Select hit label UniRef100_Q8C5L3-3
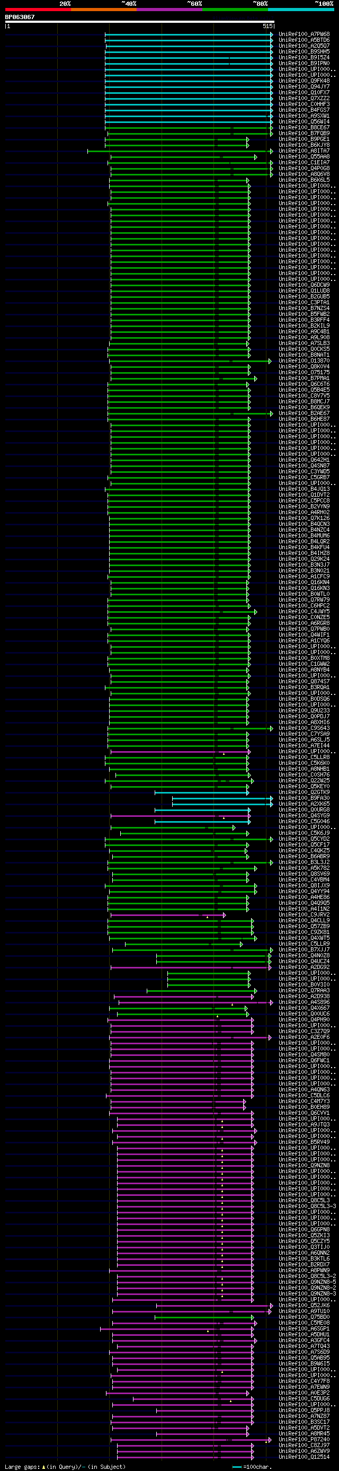Image resolution: width=339 pixels, height=1471 pixels. pos(307,1206)
